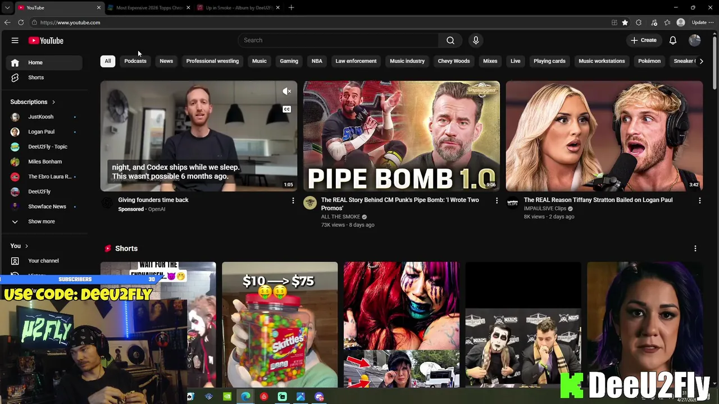Open options for the OpenAI sponsored video
The height and width of the screenshot is (404, 719).
[x=293, y=200]
